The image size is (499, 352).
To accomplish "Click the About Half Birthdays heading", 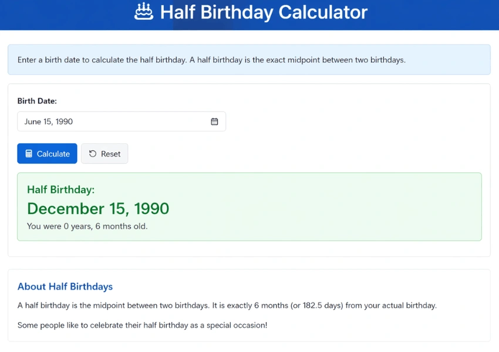I will pyautogui.click(x=65, y=286).
